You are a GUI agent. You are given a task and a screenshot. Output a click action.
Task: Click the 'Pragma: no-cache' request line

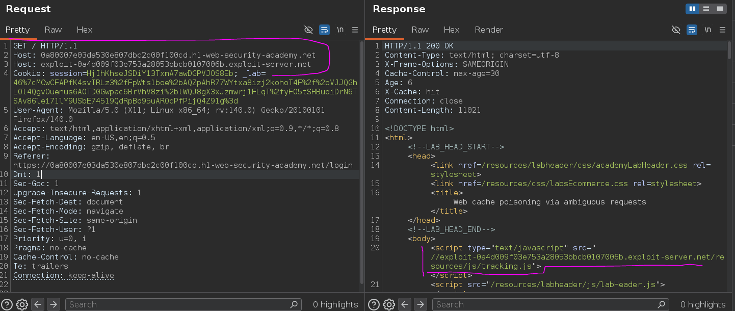(x=50, y=248)
